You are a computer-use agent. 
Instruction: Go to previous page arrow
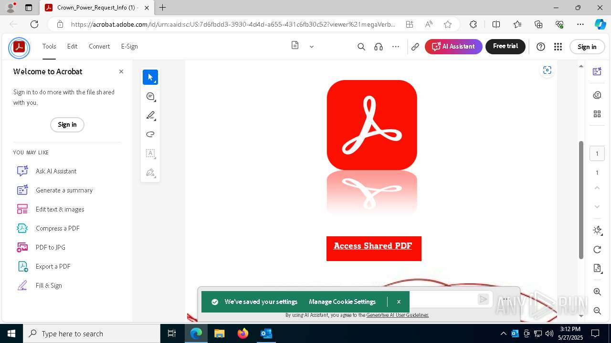(x=597, y=188)
